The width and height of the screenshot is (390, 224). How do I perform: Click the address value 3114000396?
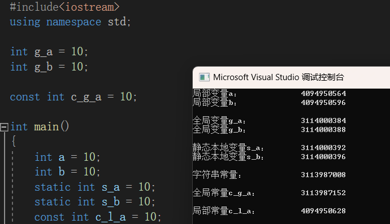click(x=323, y=157)
